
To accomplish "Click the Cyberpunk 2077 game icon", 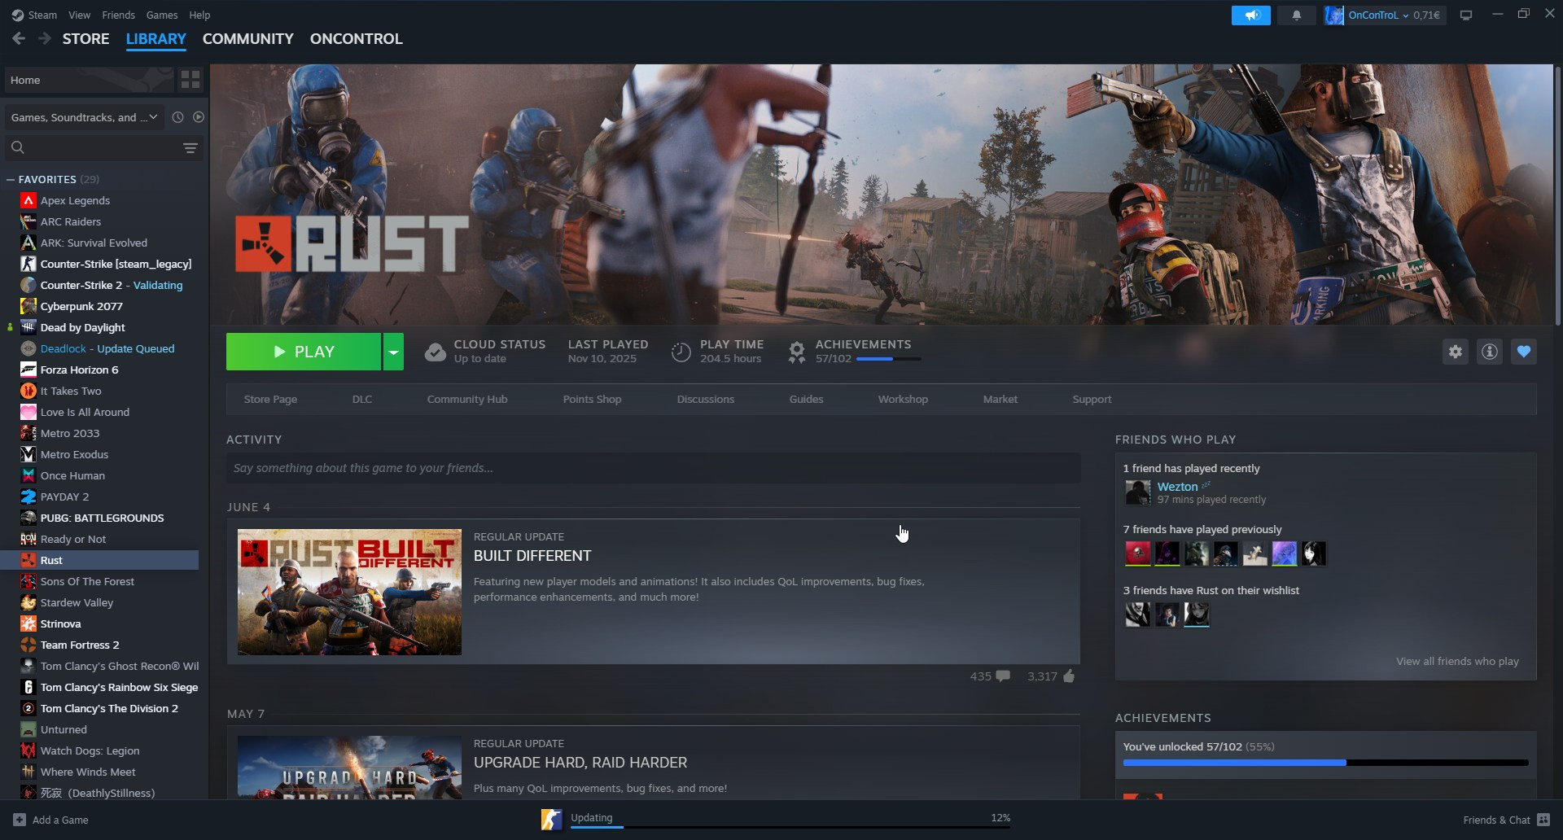I will pos(28,306).
